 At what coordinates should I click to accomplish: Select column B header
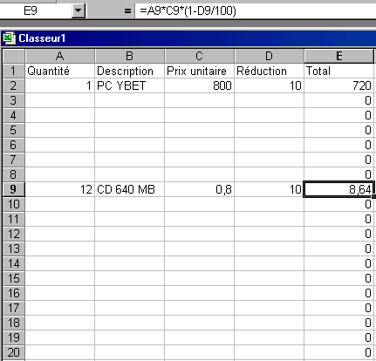pos(129,56)
